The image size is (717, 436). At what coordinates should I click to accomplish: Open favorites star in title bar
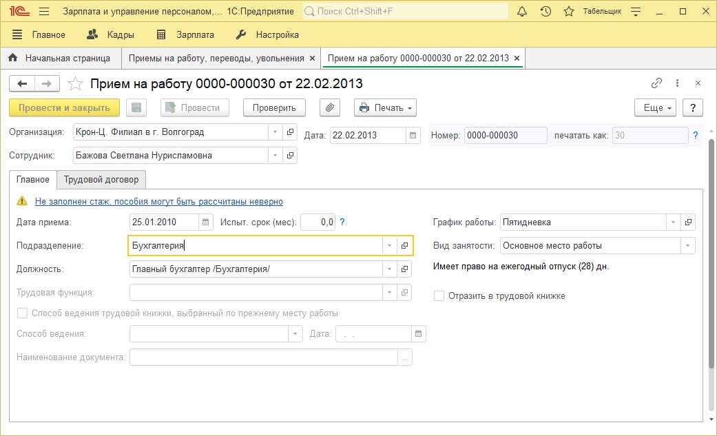coord(569,12)
